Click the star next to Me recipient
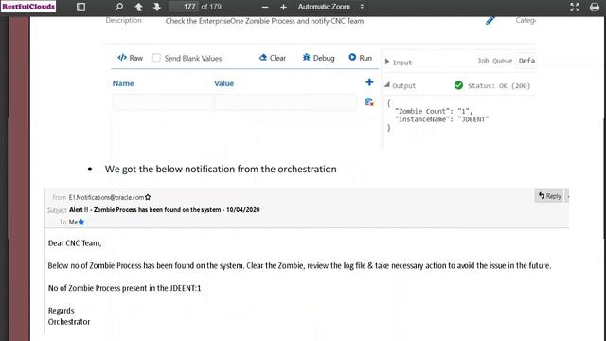Image resolution: width=606 pixels, height=341 pixels. 81,222
